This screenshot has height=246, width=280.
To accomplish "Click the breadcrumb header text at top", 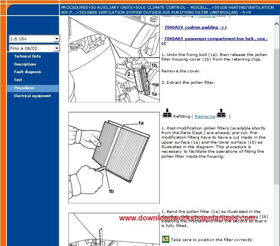I will click(x=167, y=10).
